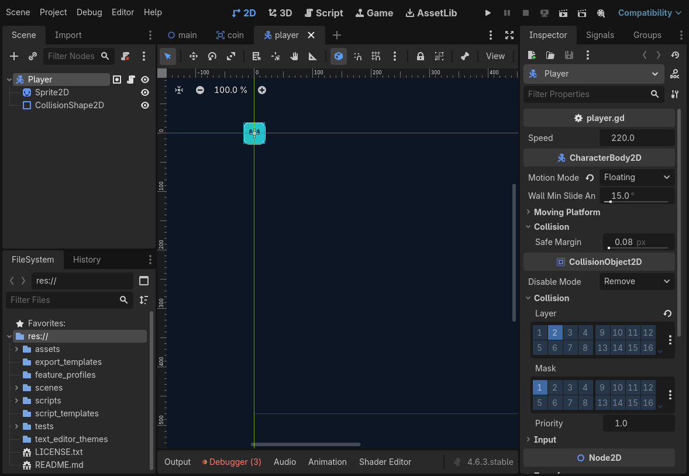Run the current scene
This screenshot has height=476, width=689.
563,13
